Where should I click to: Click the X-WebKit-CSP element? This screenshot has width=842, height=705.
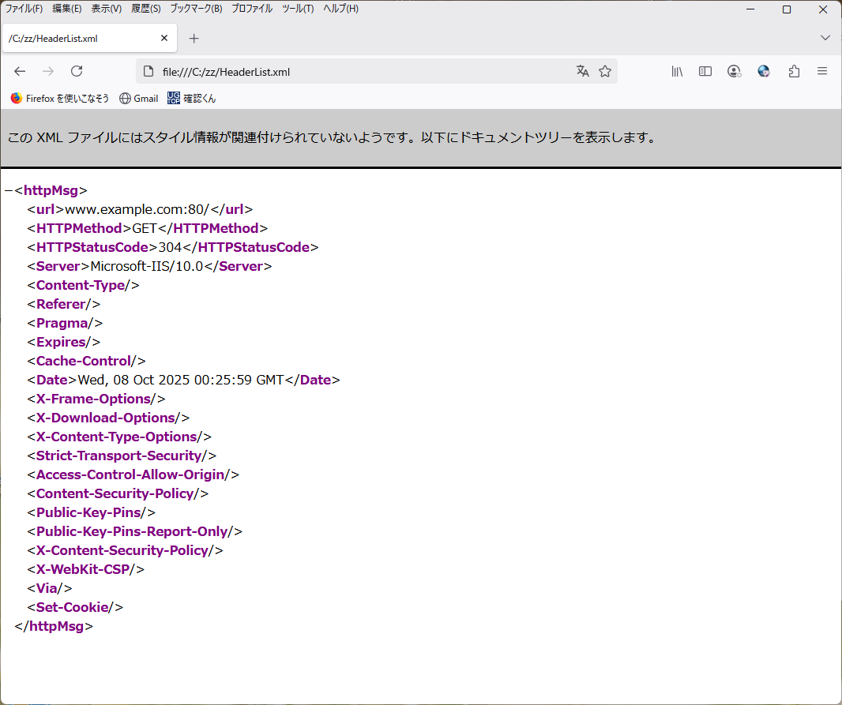click(85, 569)
